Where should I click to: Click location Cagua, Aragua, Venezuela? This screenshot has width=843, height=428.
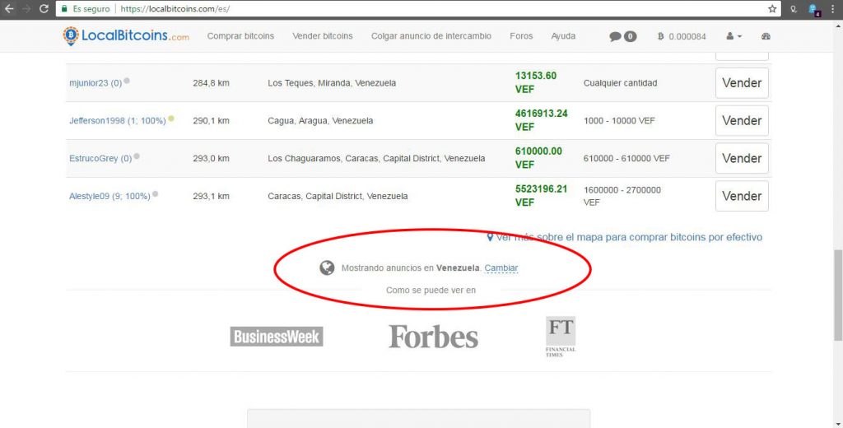320,121
